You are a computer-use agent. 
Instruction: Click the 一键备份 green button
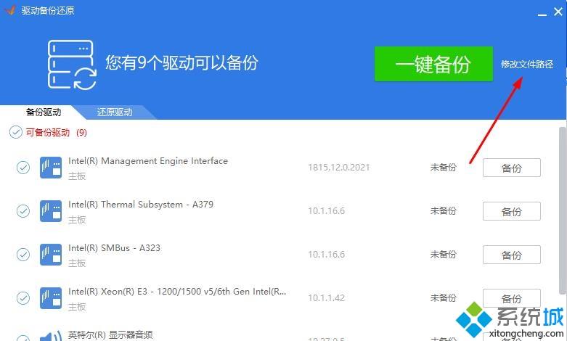433,64
